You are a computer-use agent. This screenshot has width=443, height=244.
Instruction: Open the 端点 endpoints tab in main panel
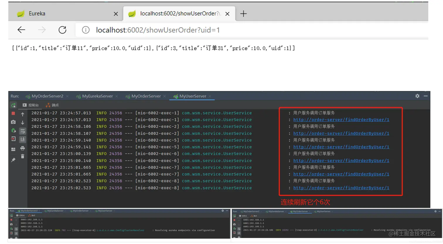click(x=52, y=105)
